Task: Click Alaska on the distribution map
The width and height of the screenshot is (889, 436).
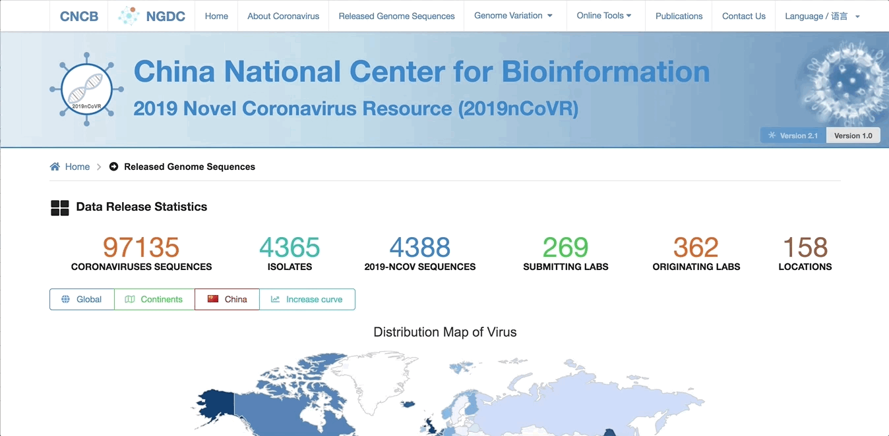Action: point(216,405)
